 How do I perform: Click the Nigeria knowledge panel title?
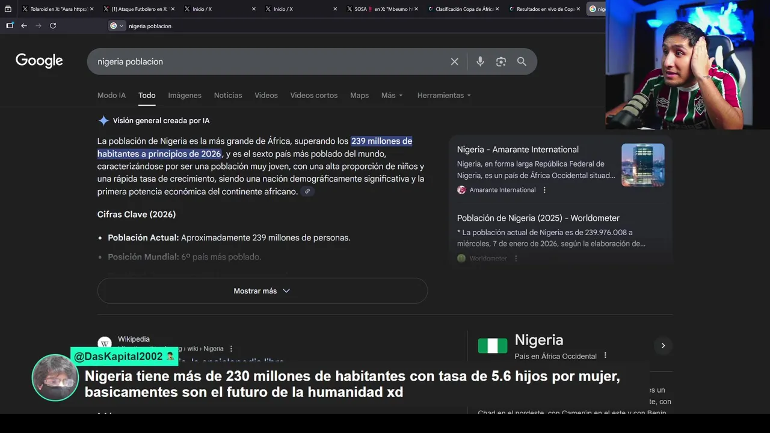click(539, 340)
